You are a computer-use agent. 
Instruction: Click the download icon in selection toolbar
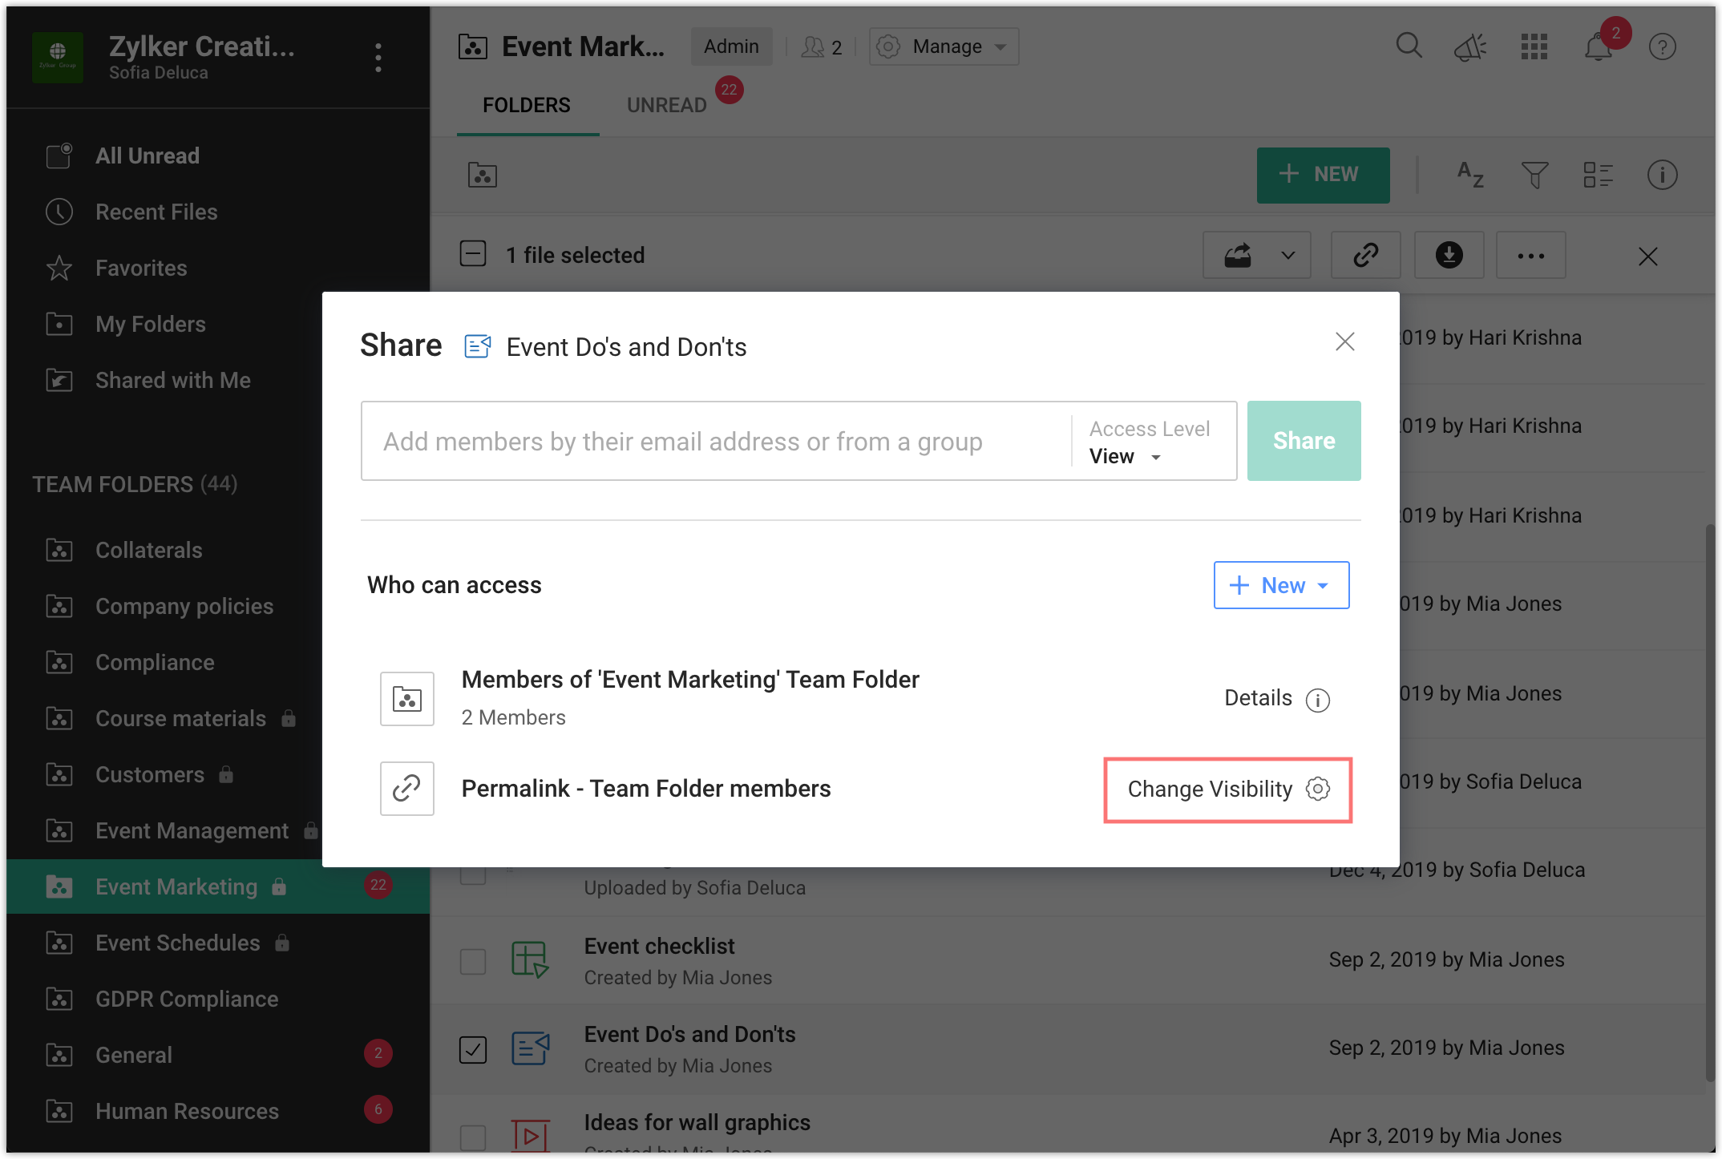pos(1449,256)
